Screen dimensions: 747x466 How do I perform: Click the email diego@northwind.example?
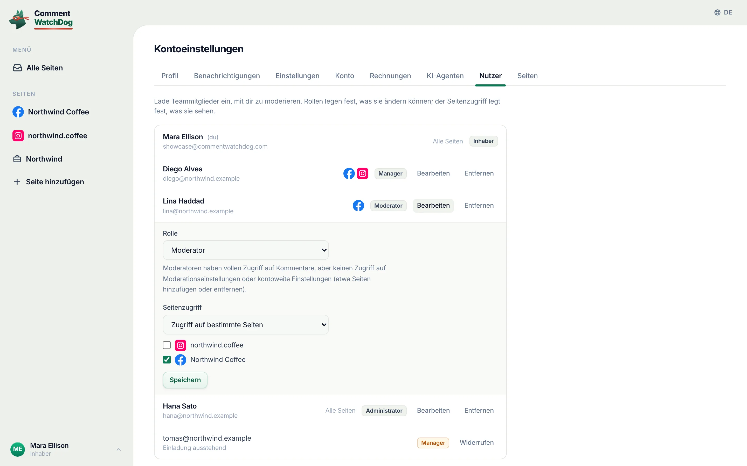coord(201,179)
